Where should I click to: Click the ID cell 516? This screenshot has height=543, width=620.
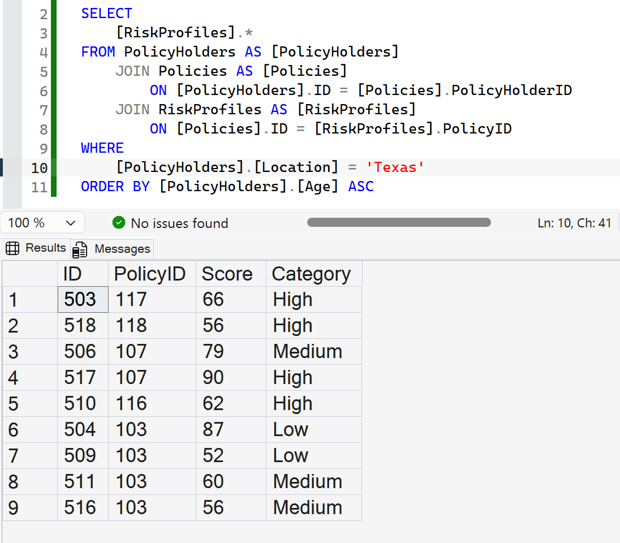(83, 507)
